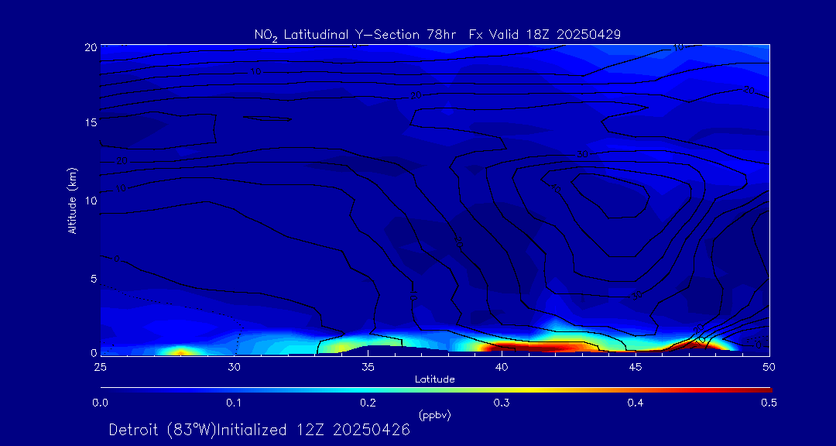This screenshot has height=446, width=836.
Task: Click altitude axis tick label 0
Action: pyautogui.click(x=94, y=352)
